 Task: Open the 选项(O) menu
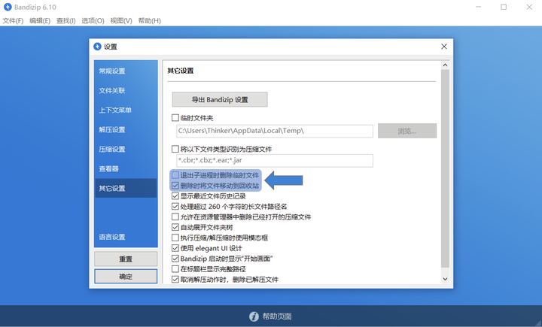pyautogui.click(x=93, y=21)
